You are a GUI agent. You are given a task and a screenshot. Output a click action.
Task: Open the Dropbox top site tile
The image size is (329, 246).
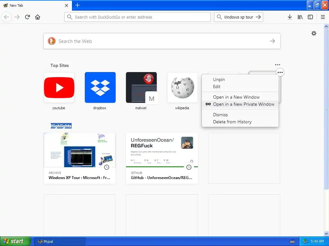pyautogui.click(x=100, y=87)
